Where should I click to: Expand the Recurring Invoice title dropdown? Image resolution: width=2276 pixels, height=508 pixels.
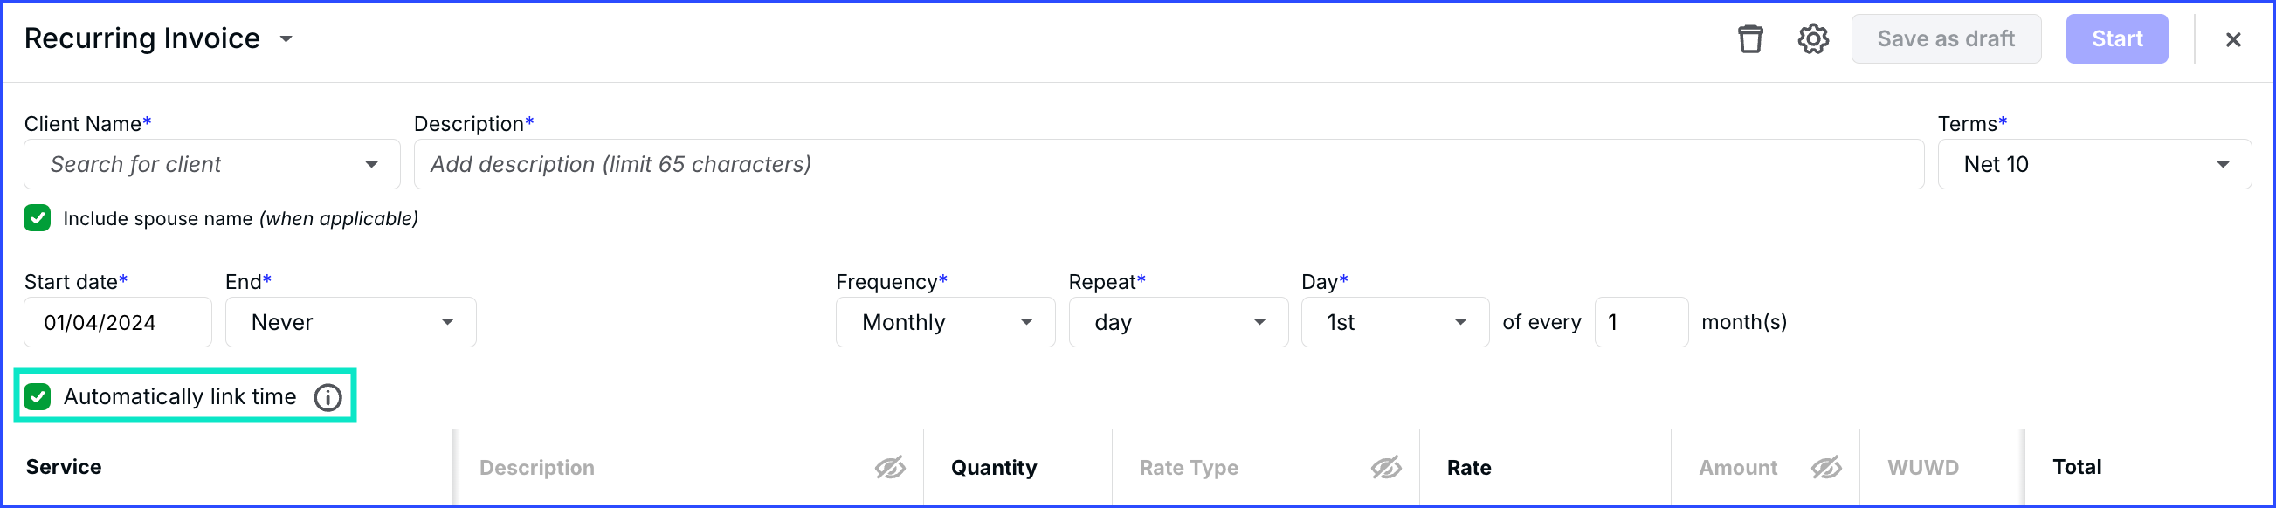286,39
